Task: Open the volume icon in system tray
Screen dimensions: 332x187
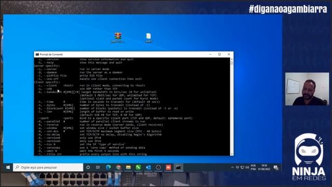Action: 247,167
